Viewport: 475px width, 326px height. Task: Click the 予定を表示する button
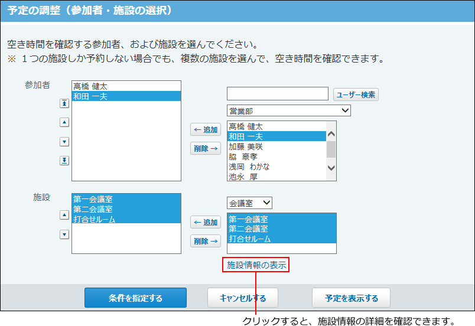pos(351,298)
